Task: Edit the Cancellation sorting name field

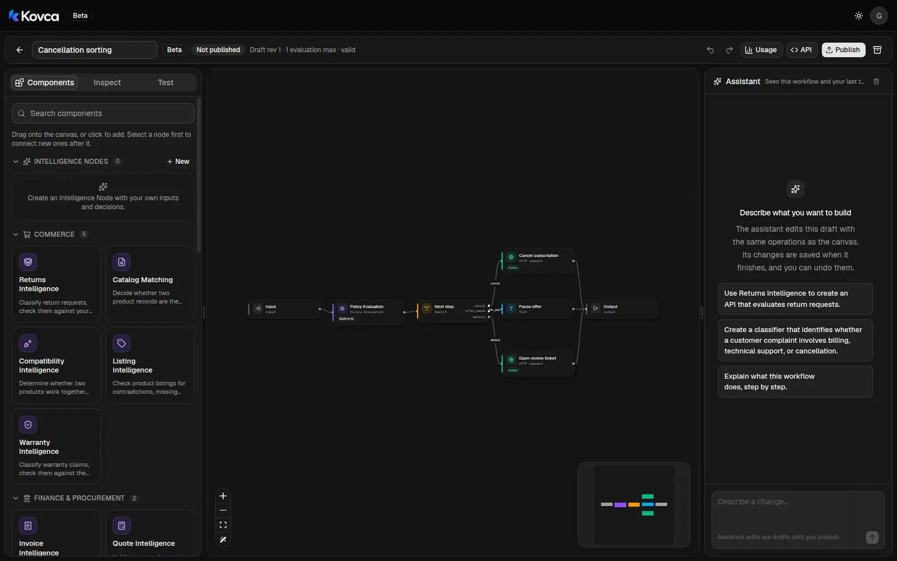Action: [95, 50]
